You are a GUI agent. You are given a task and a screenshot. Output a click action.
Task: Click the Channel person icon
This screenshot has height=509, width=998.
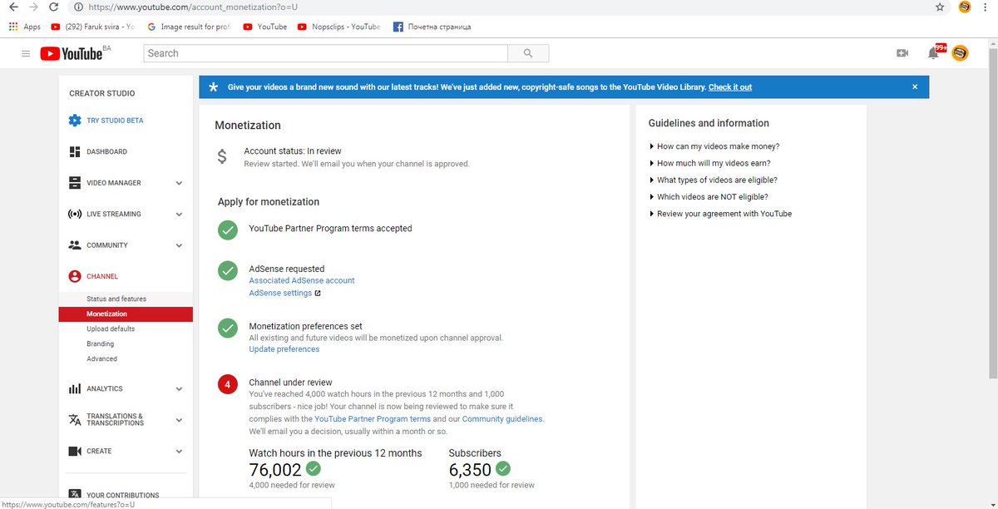tap(75, 276)
